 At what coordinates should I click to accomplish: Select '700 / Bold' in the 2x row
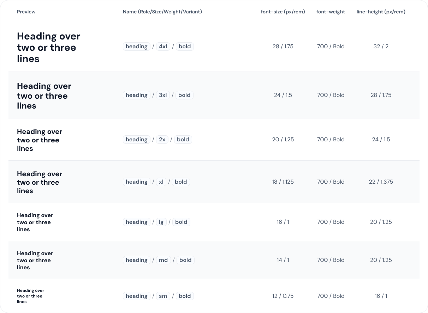[331, 139]
